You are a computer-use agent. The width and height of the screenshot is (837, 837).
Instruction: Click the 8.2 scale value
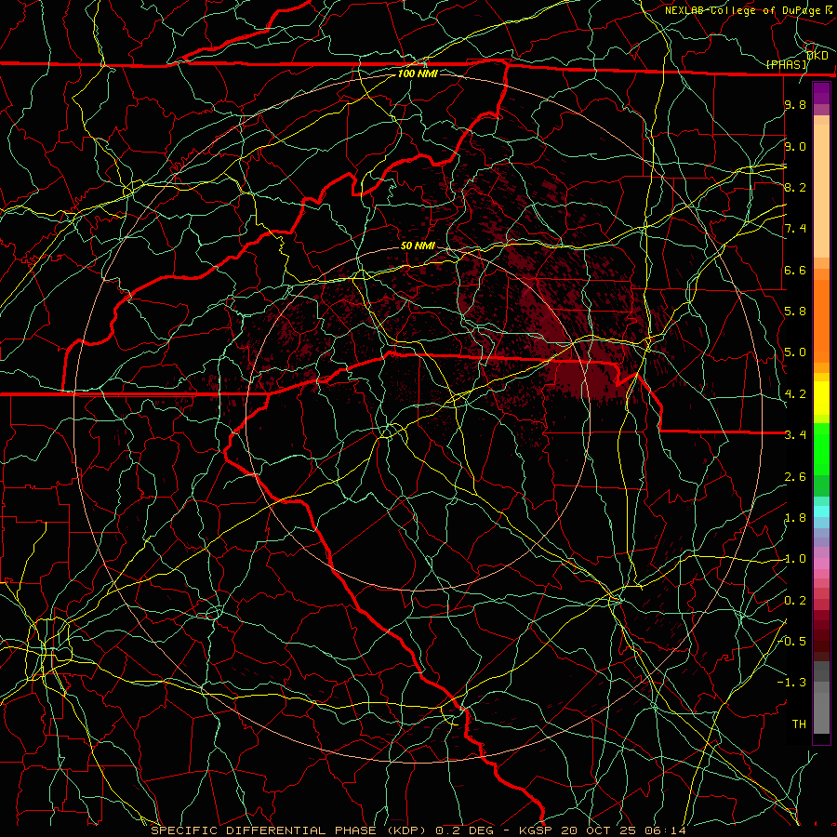[x=795, y=187]
